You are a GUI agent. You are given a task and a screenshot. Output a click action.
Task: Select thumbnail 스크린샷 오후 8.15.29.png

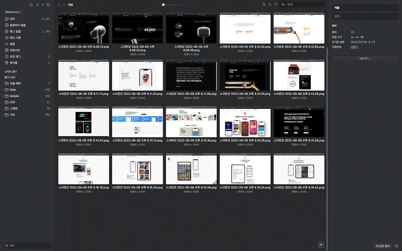click(245, 122)
